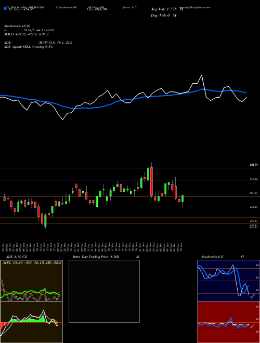The image size is (260, 343).
Task: Open the red RSI mini chart
Action: (228, 322)
